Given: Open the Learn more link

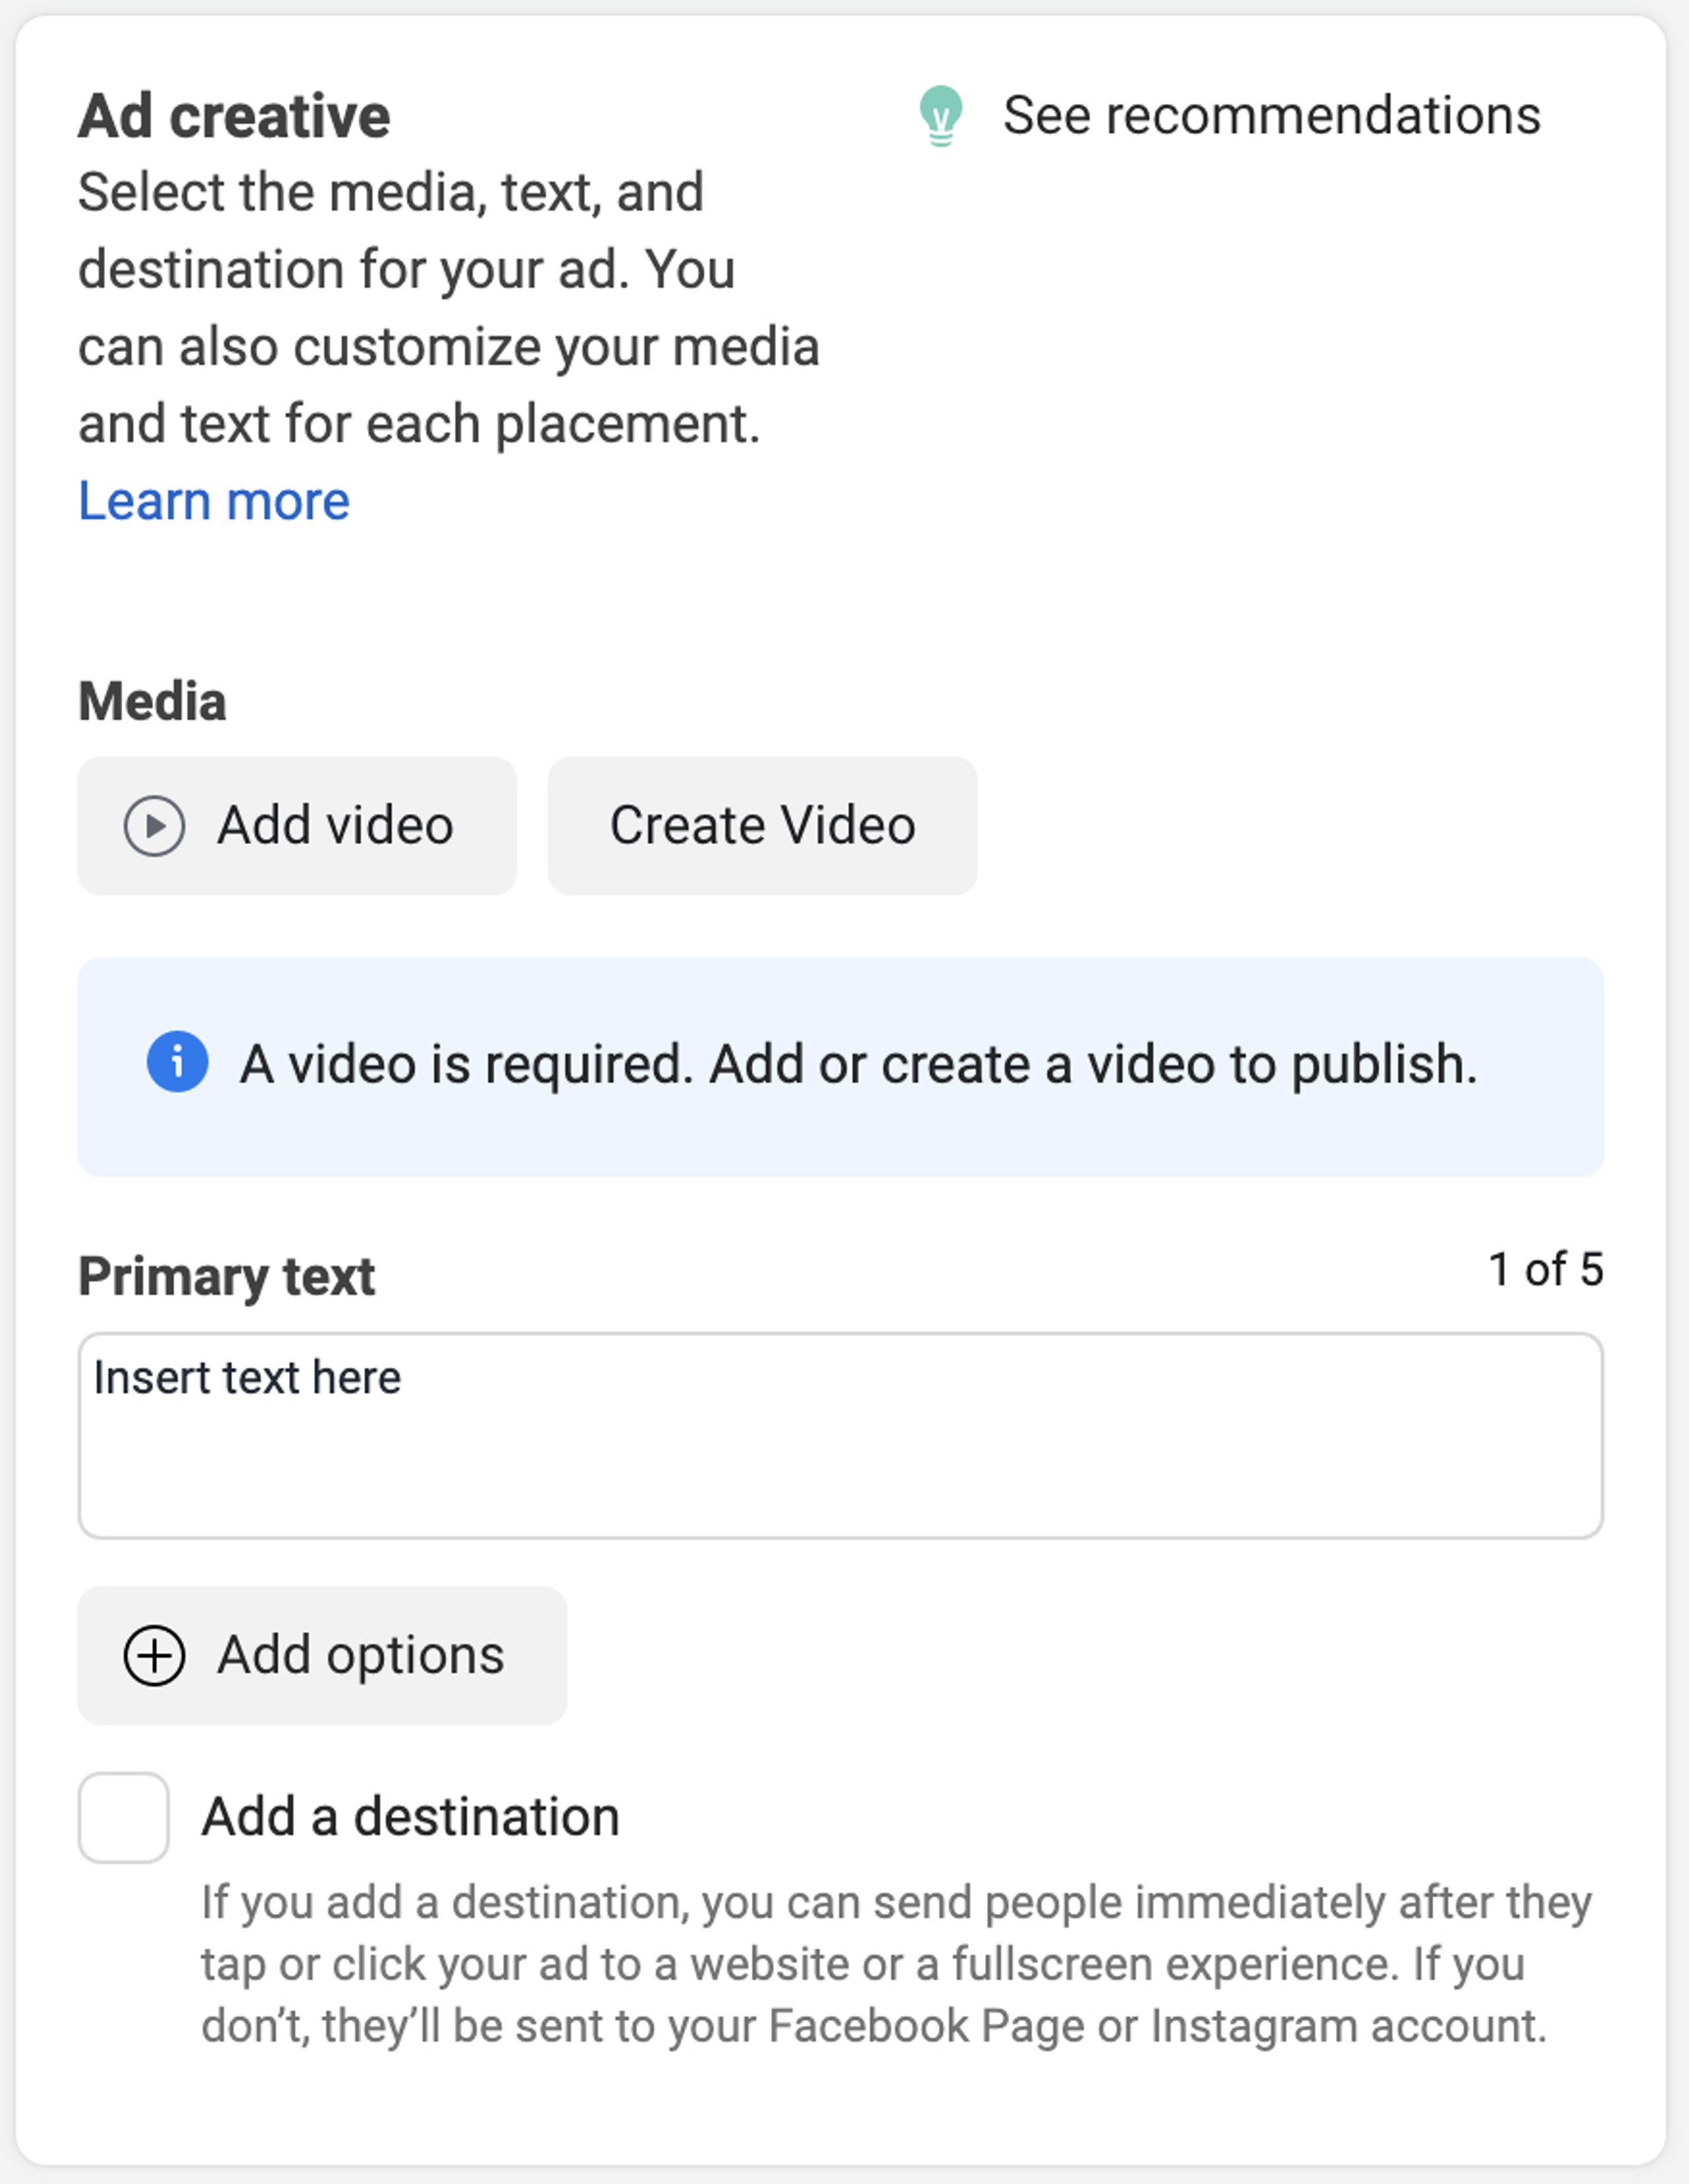Looking at the screenshot, I should pyautogui.click(x=214, y=501).
